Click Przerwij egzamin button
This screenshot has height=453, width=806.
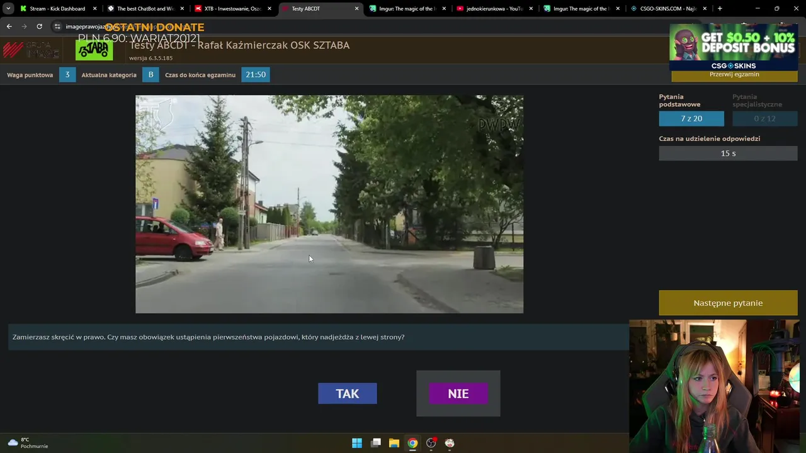coord(734,75)
